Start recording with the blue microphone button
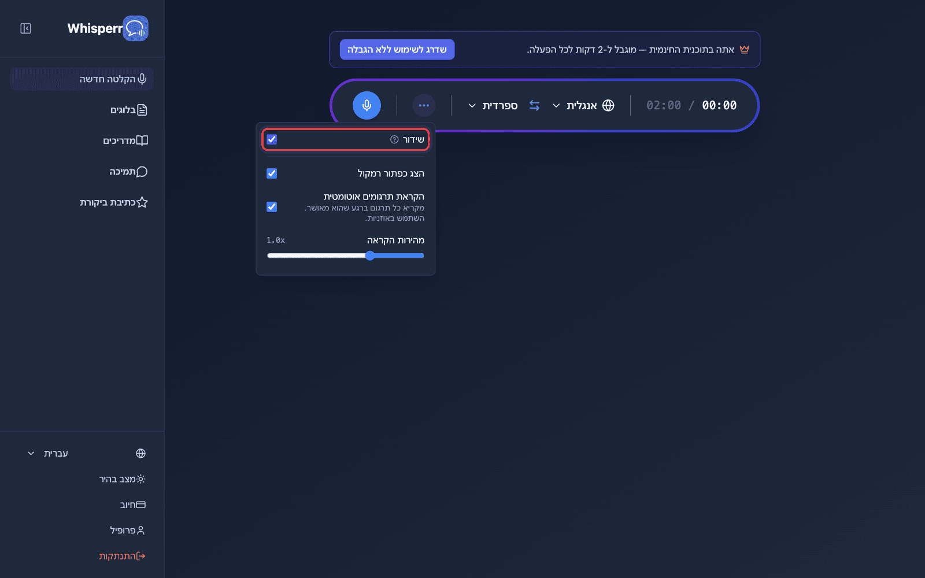The height and width of the screenshot is (578, 925). coord(367,105)
